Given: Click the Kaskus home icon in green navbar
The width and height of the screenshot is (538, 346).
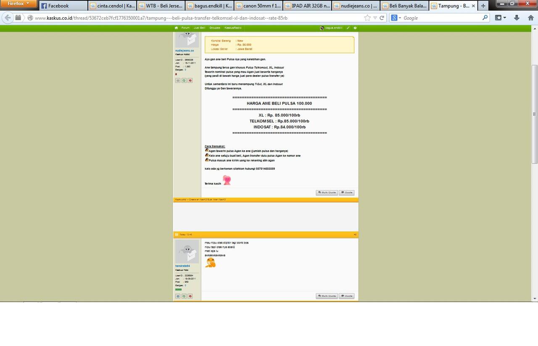Looking at the screenshot, I should click(177, 28).
